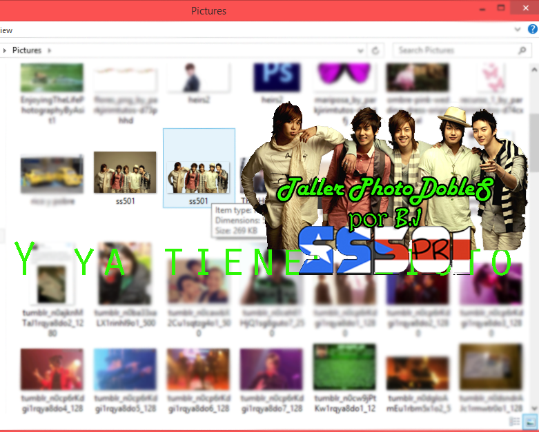This screenshot has height=432, width=539.
Task: Click the Search Pictures field
Action: [462, 50]
